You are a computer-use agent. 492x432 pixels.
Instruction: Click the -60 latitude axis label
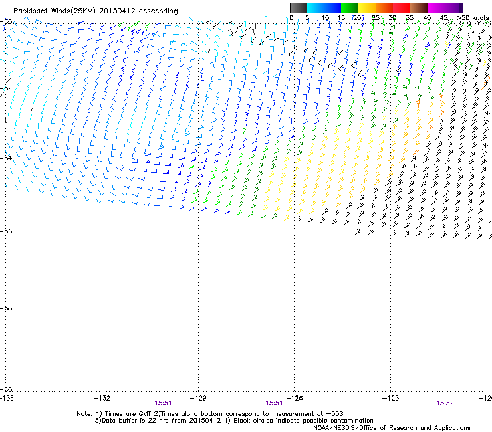[6, 390]
